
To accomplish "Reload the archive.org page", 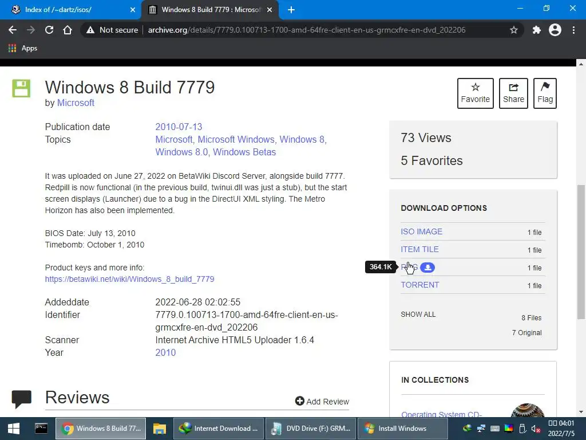I will click(49, 30).
